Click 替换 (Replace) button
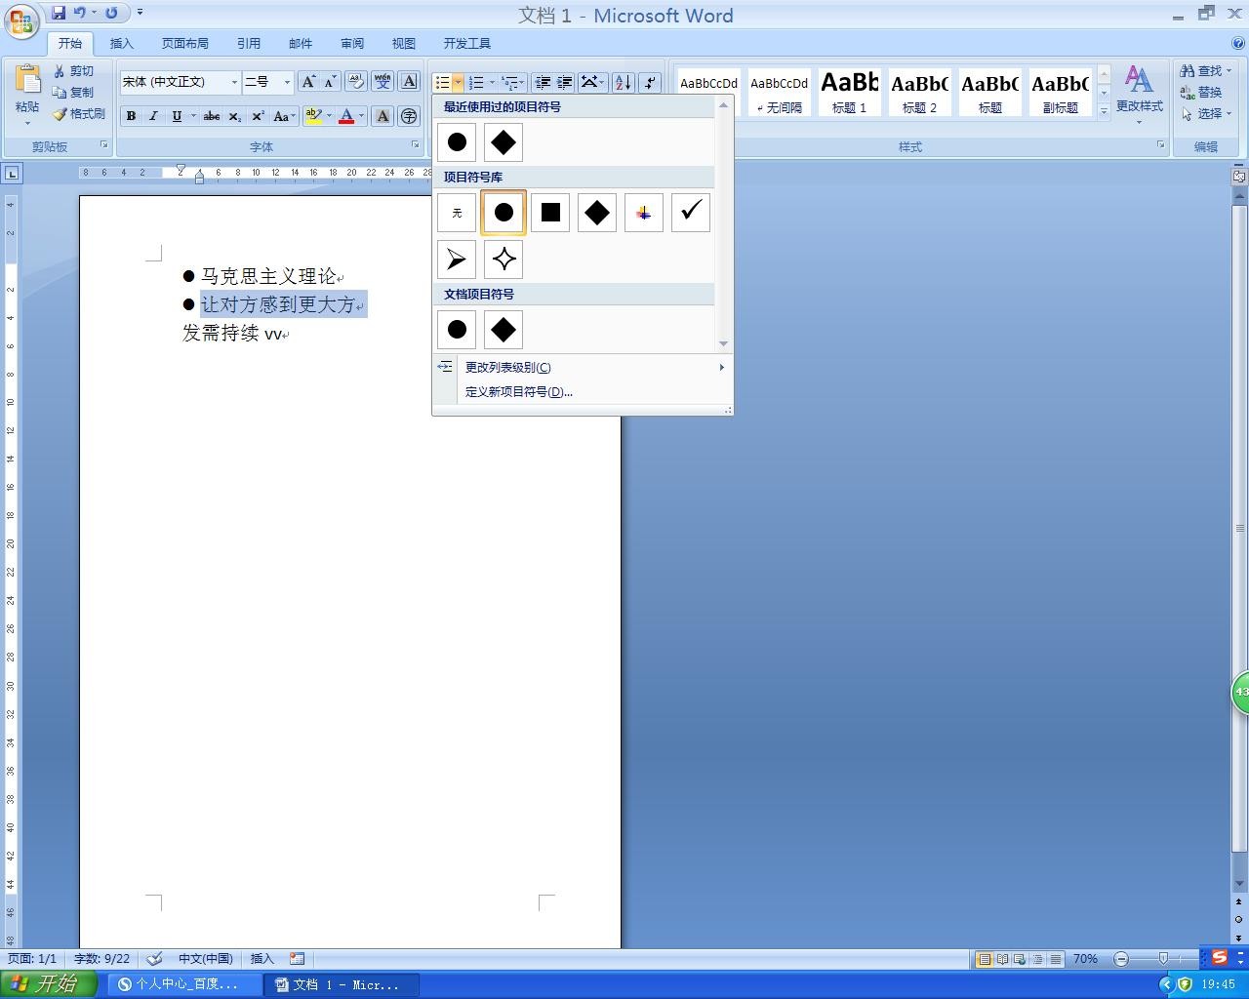Screen dimensions: 1249x999 (x=1202, y=92)
